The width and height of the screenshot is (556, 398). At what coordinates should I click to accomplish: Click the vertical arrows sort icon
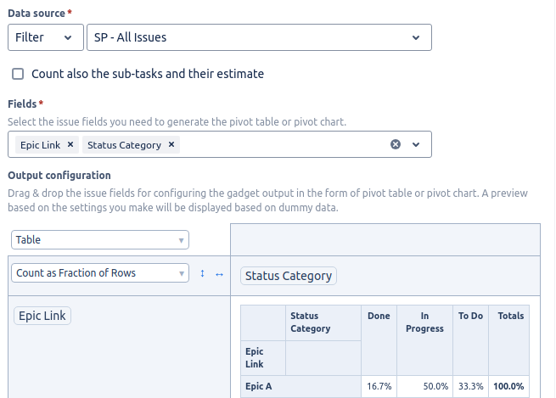coord(202,273)
